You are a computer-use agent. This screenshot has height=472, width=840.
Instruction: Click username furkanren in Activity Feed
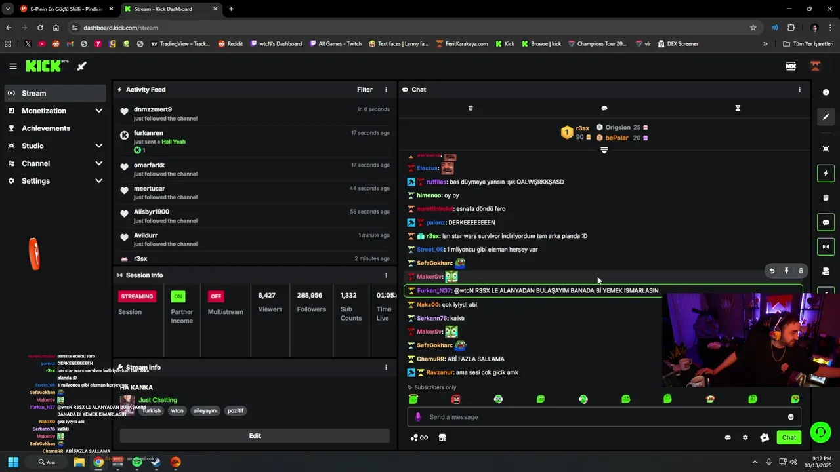pos(148,133)
